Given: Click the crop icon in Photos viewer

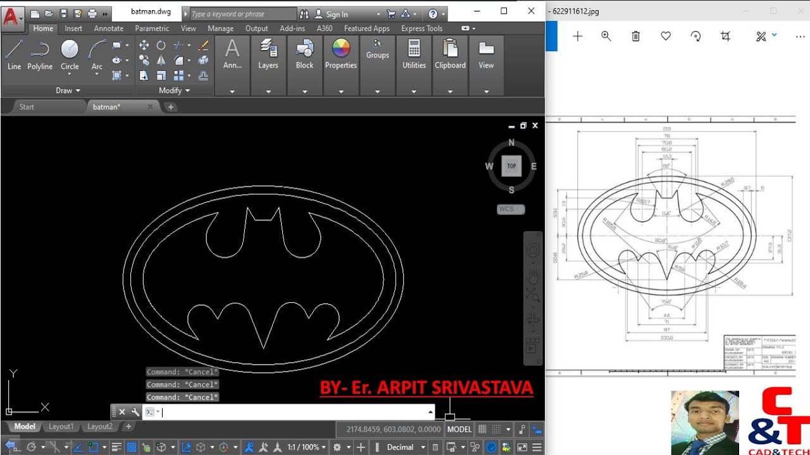Looking at the screenshot, I should pos(725,36).
